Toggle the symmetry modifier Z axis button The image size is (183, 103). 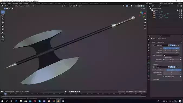tap(177, 48)
